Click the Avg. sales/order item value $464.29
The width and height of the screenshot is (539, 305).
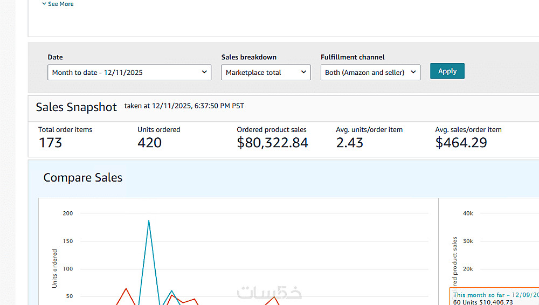pos(461,143)
